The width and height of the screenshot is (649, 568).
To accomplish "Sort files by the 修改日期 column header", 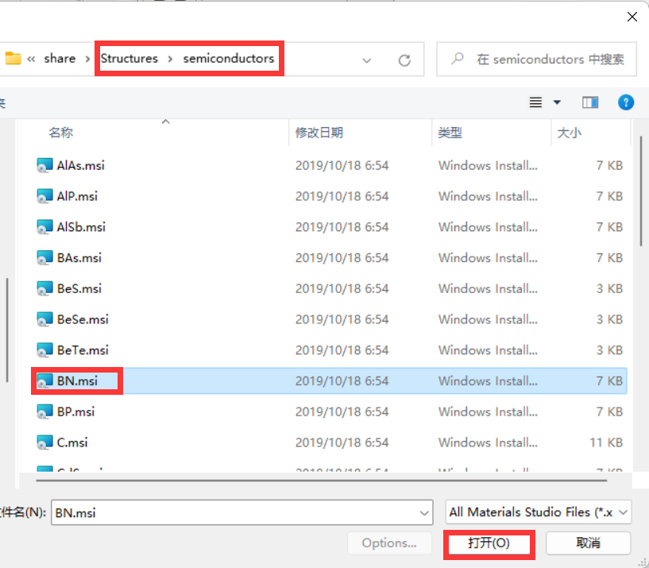I will tap(319, 133).
